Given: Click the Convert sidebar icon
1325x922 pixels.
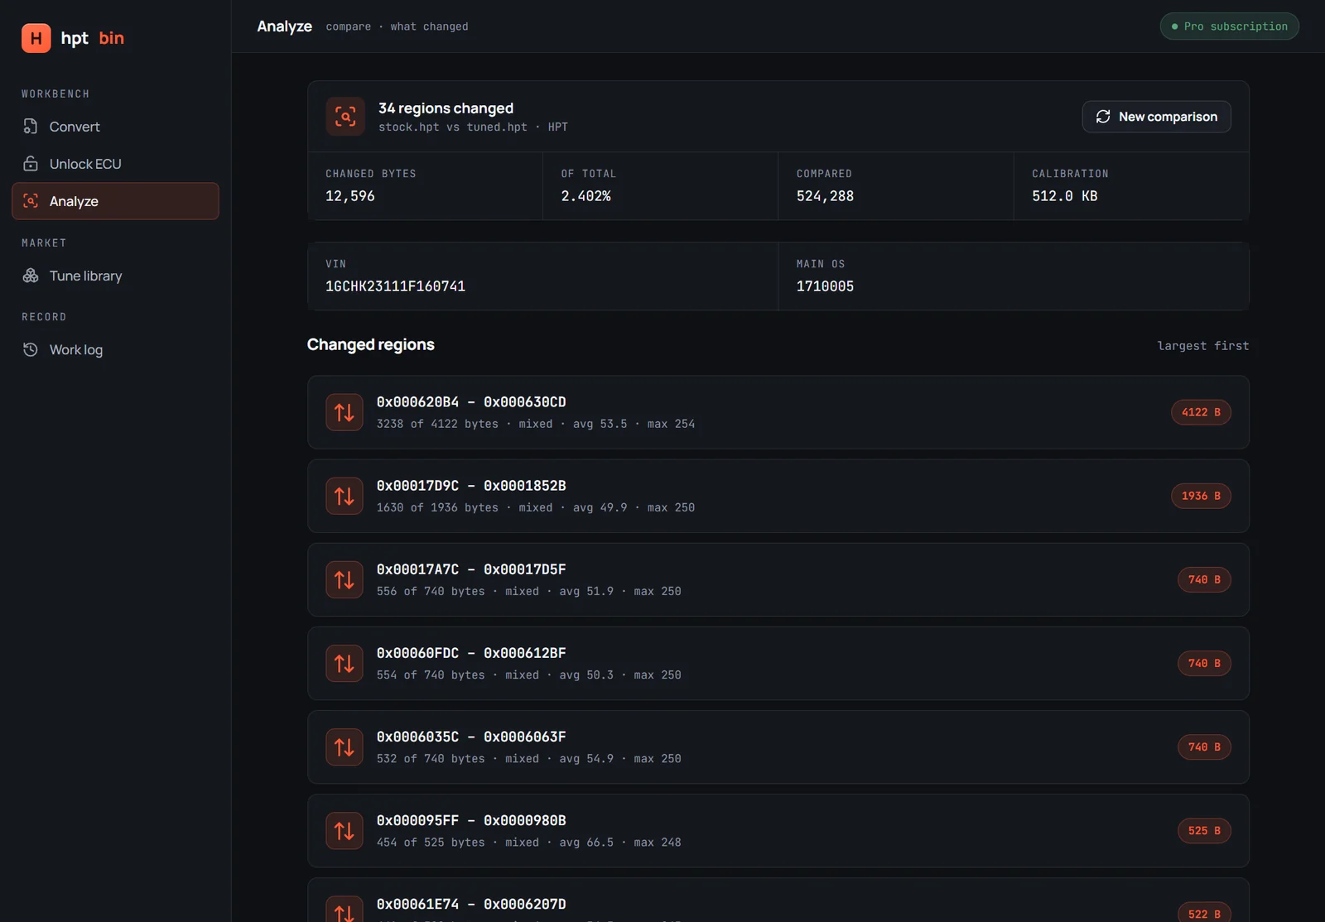Looking at the screenshot, I should 31,127.
